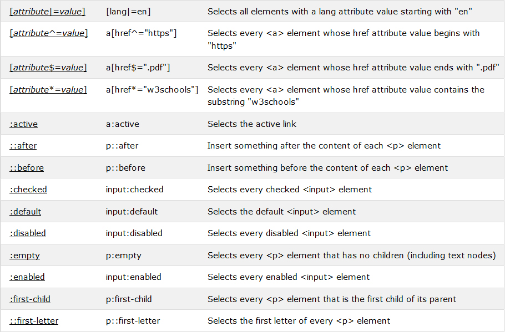Image resolution: width=505 pixels, height=332 pixels.
Task: Open the [attribute*=value] selector link
Action: click(48, 89)
